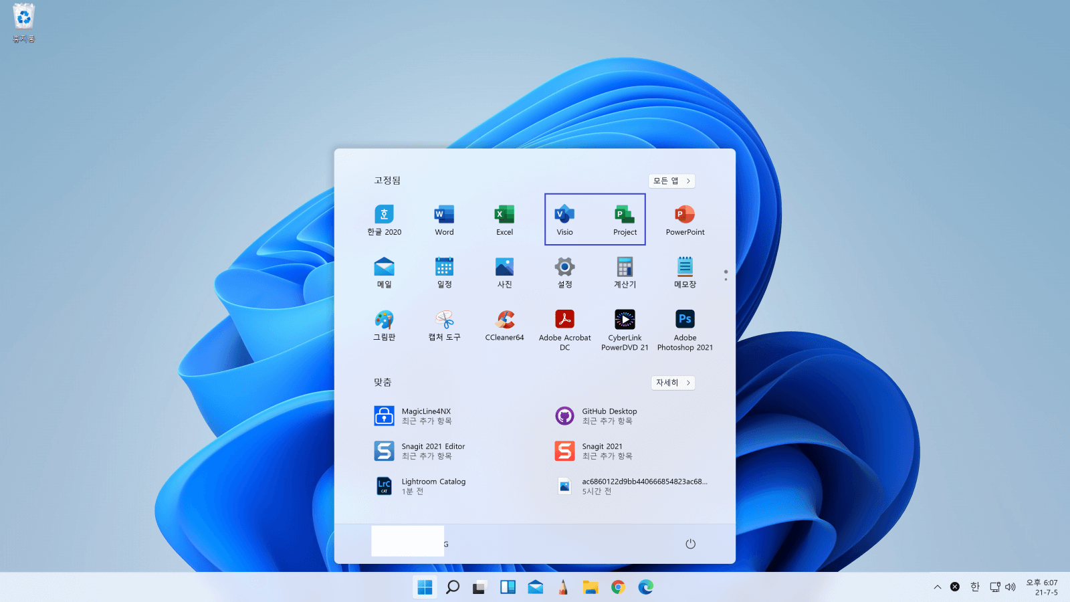Click the 자세히 more button
The width and height of the screenshot is (1070, 602).
pyautogui.click(x=673, y=383)
